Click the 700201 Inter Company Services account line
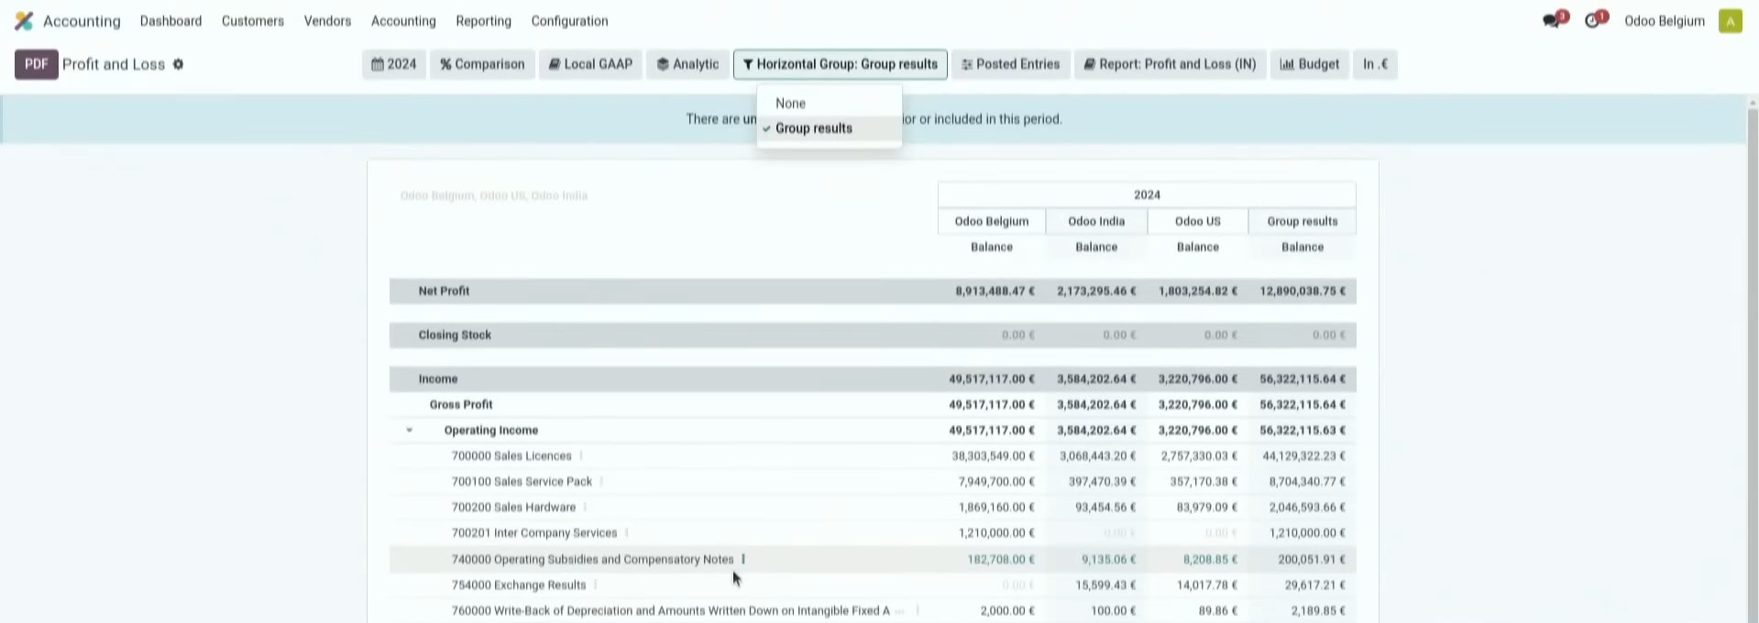The image size is (1759, 623). coord(533,532)
